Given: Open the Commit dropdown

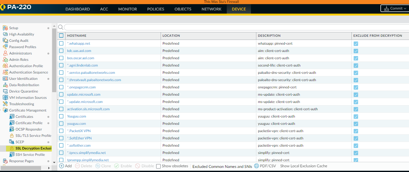Looking at the screenshot, I should (395, 8).
